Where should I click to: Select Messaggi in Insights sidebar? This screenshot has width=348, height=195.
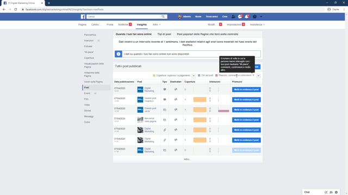click(89, 116)
